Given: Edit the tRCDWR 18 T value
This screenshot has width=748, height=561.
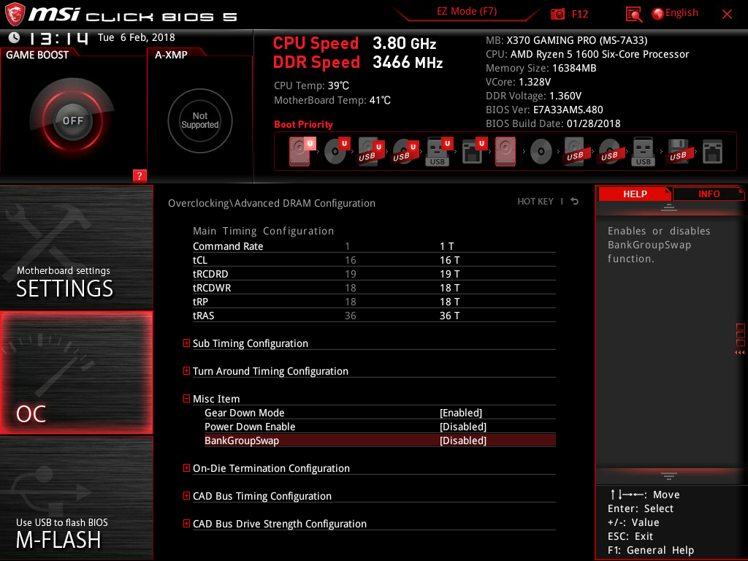Looking at the screenshot, I should (x=449, y=288).
